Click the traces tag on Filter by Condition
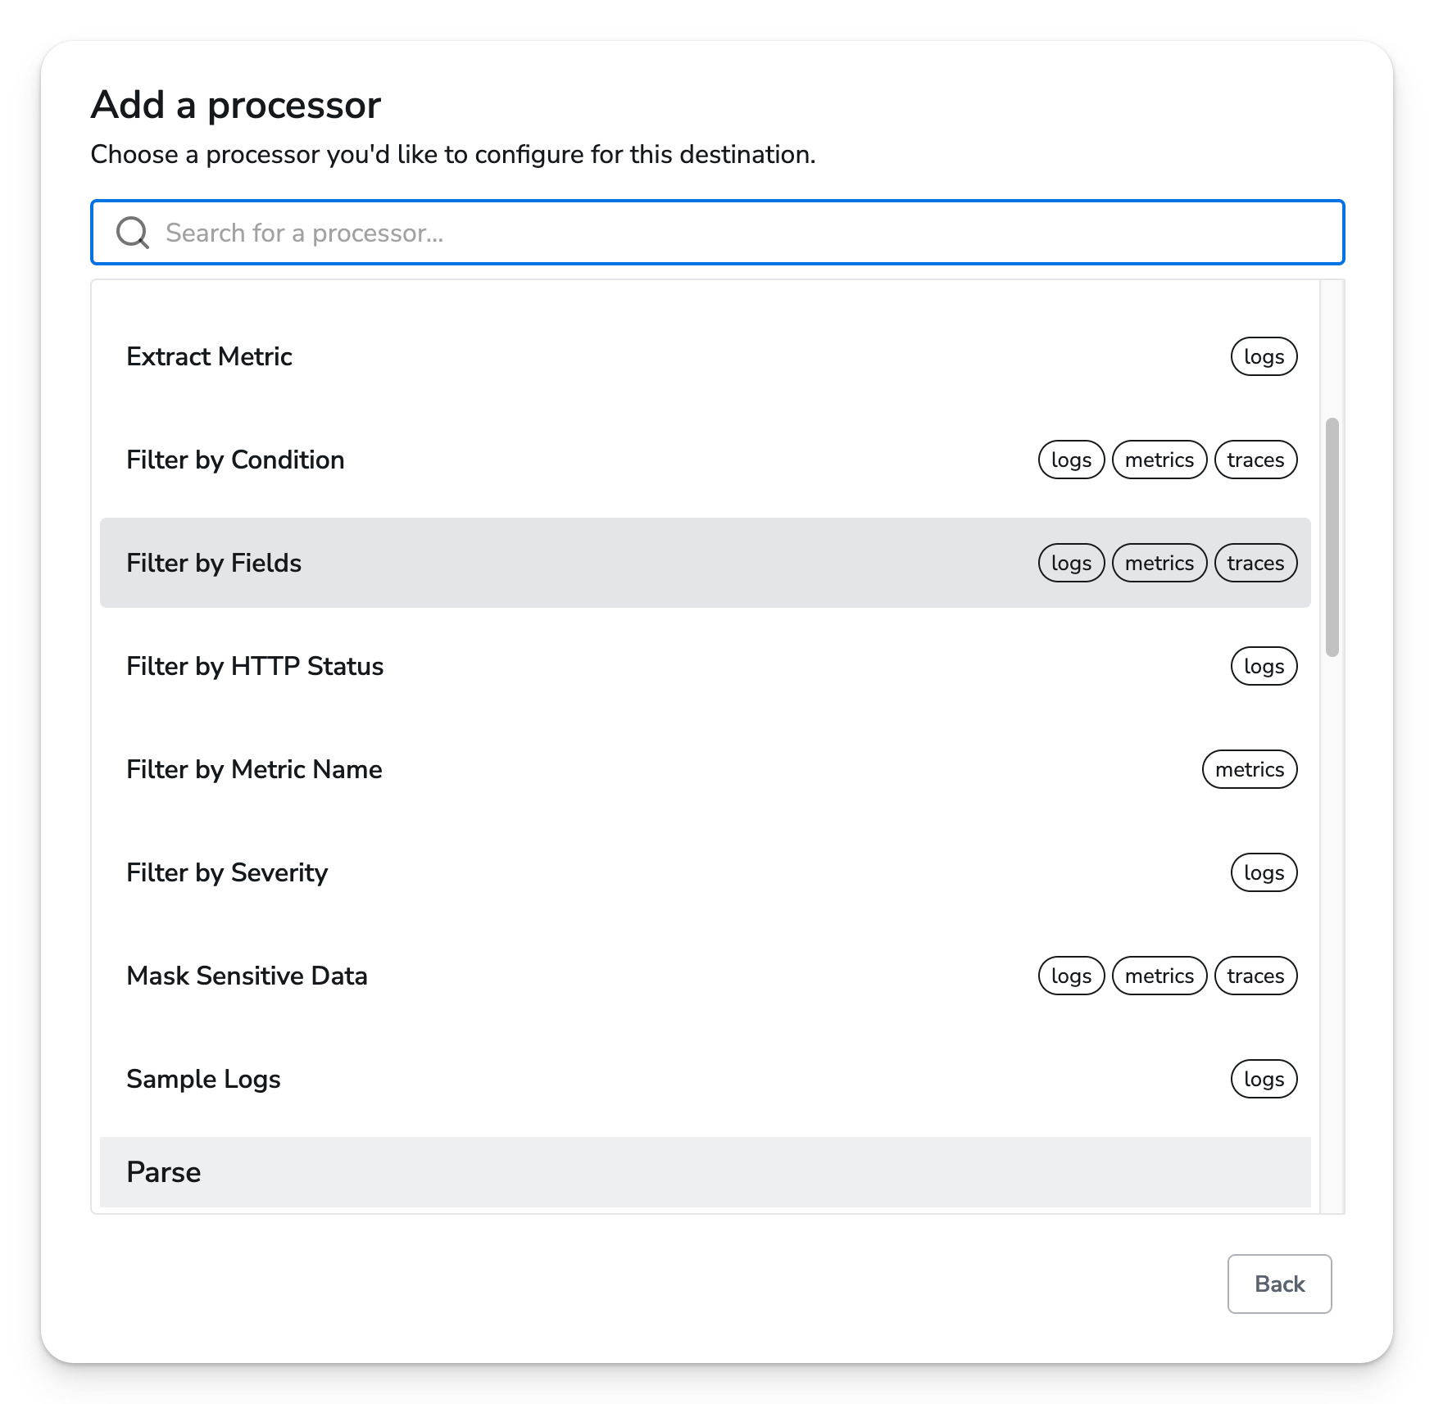The height and width of the screenshot is (1404, 1434). click(1255, 460)
